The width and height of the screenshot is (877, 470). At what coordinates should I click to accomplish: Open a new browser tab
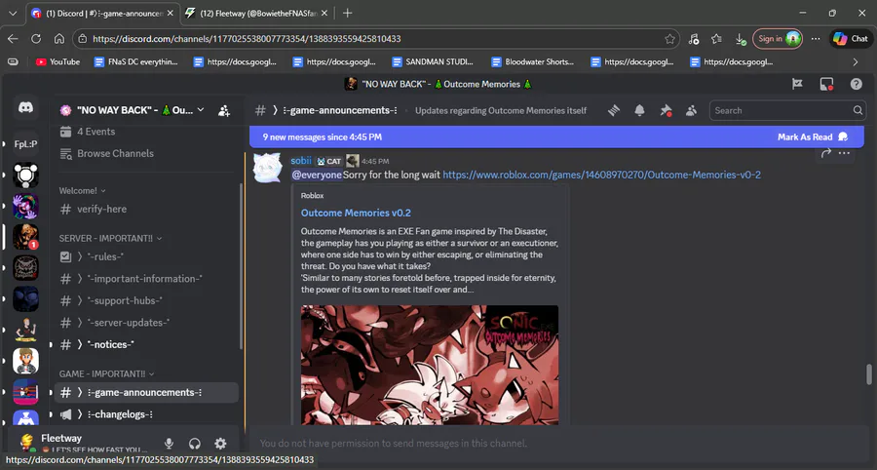click(347, 13)
